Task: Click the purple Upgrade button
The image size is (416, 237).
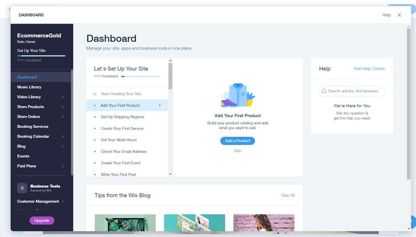Action: click(x=42, y=220)
